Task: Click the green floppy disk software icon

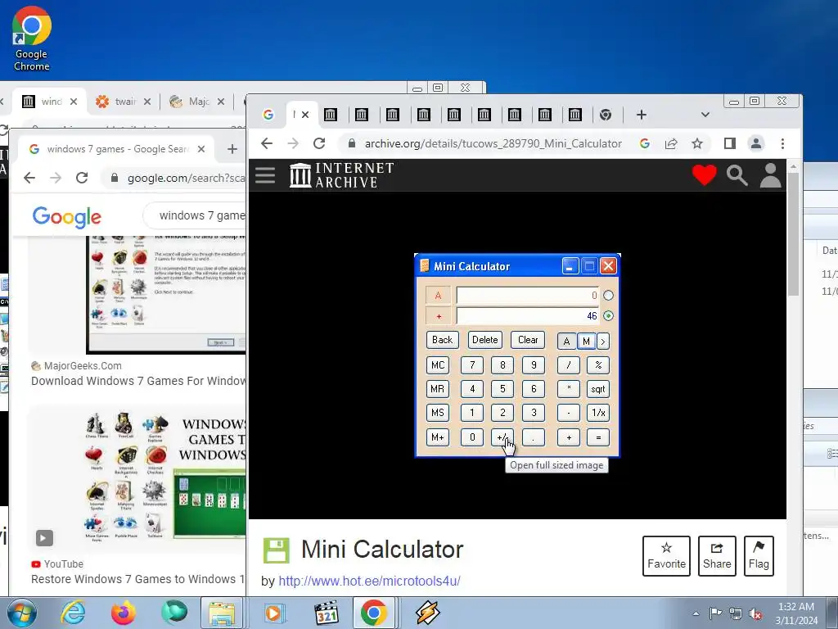Action: [276, 550]
